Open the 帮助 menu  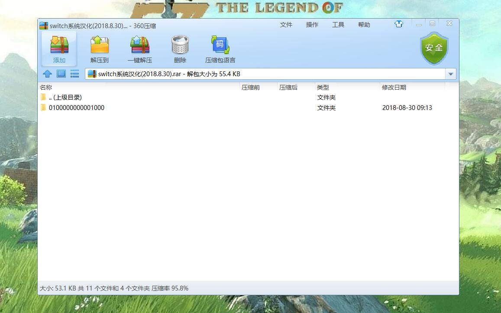364,25
